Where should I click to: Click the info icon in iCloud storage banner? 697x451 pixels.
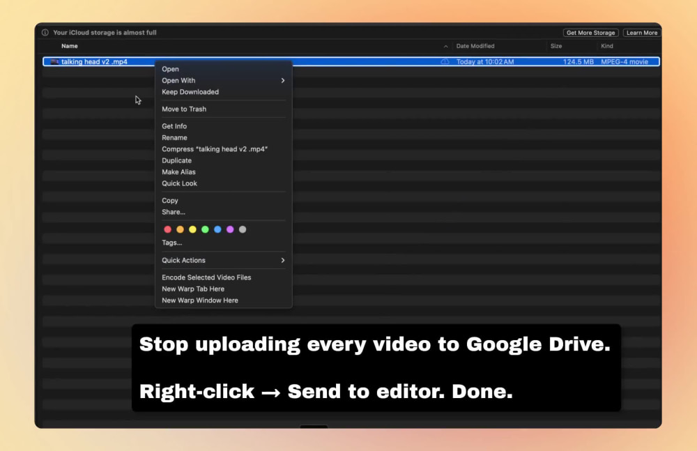[x=45, y=33]
